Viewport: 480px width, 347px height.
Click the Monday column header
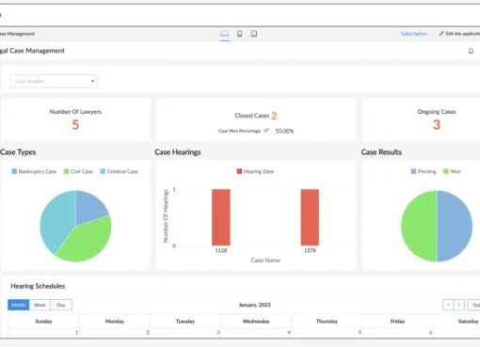pyautogui.click(x=115, y=322)
